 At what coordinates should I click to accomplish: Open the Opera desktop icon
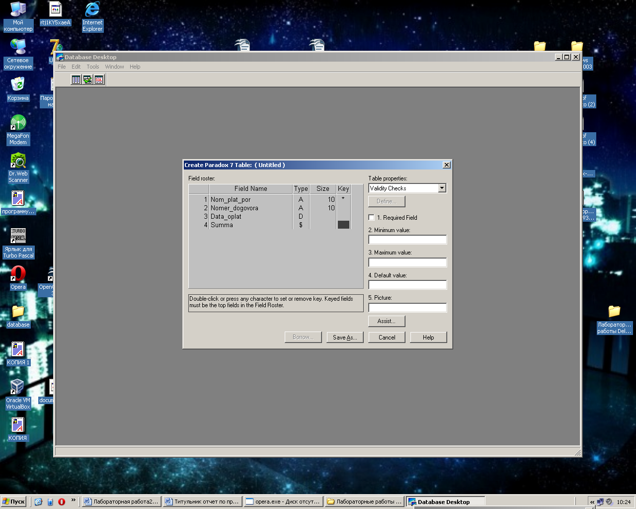[18, 277]
